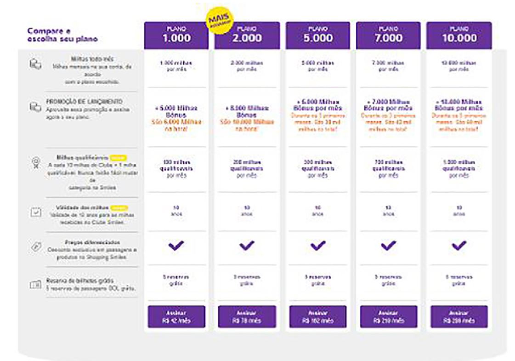Click the checkmark in the Plano 1.000 column
The height and width of the screenshot is (361, 515).
pos(176,246)
